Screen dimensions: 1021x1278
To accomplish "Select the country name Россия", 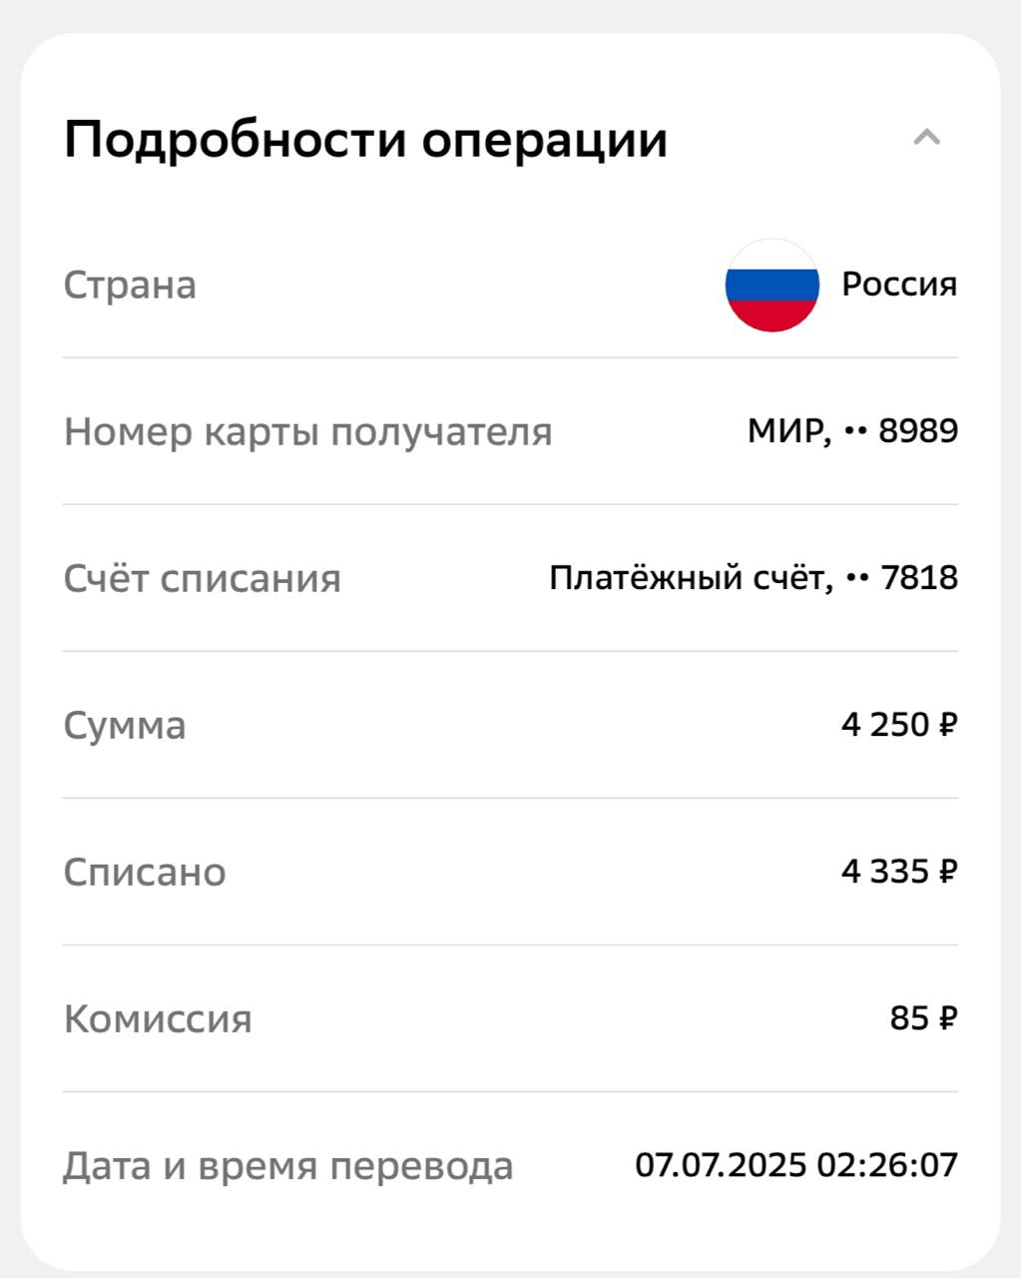I will (899, 285).
